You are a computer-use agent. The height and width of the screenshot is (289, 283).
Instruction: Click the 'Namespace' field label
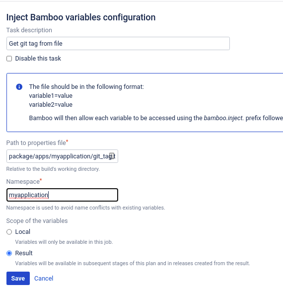coord(23,182)
